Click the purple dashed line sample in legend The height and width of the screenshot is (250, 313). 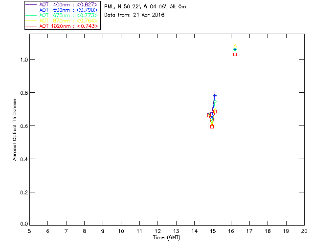[x=31, y=4]
